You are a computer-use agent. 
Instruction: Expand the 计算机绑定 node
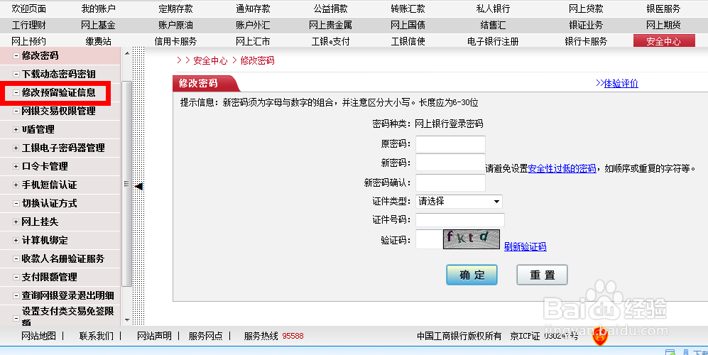pyautogui.click(x=16, y=241)
